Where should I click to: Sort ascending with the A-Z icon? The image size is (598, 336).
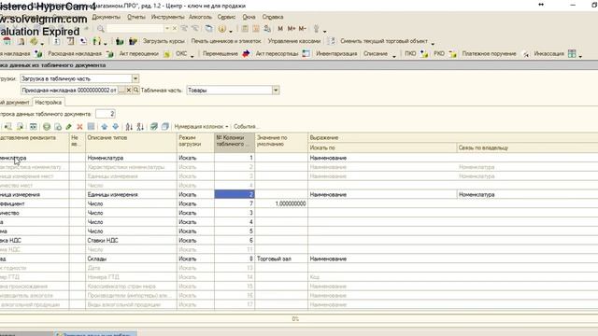129,127
